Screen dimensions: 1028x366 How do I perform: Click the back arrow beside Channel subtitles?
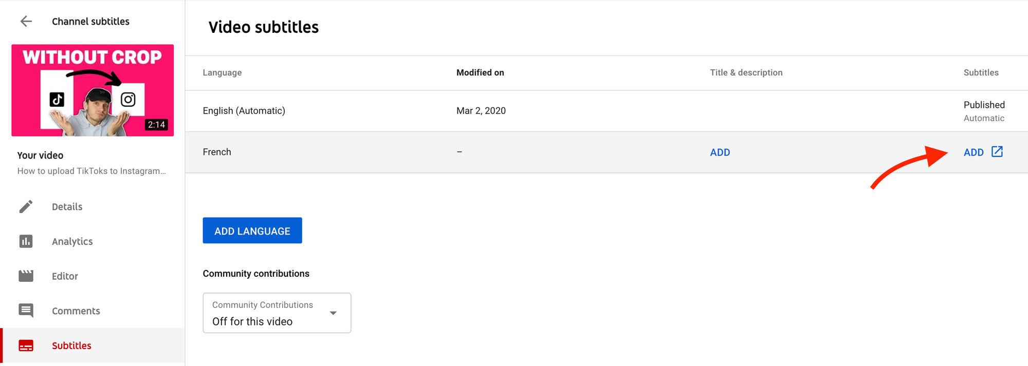click(x=26, y=21)
